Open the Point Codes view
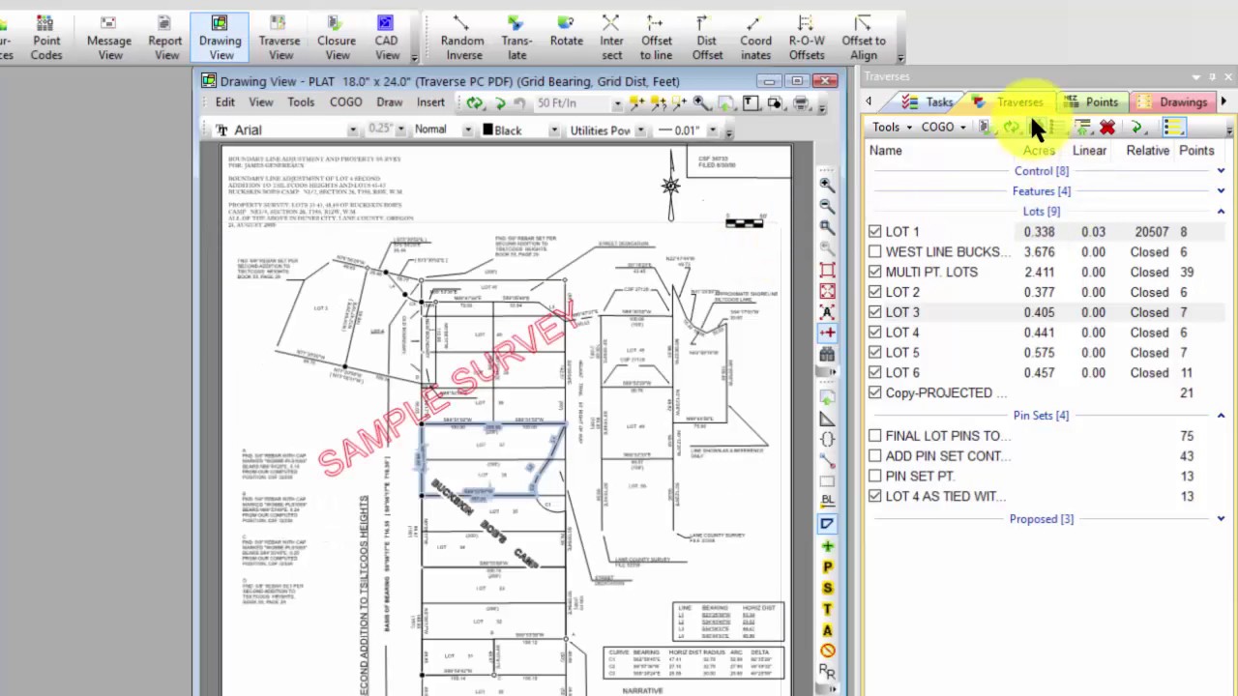1238x696 pixels. (x=46, y=38)
